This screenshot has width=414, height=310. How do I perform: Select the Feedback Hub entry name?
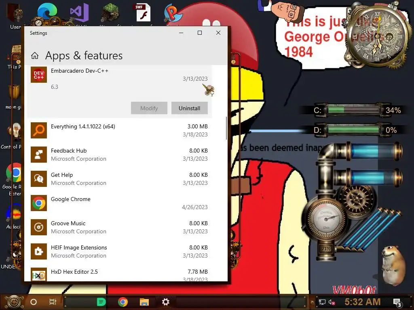pos(69,151)
